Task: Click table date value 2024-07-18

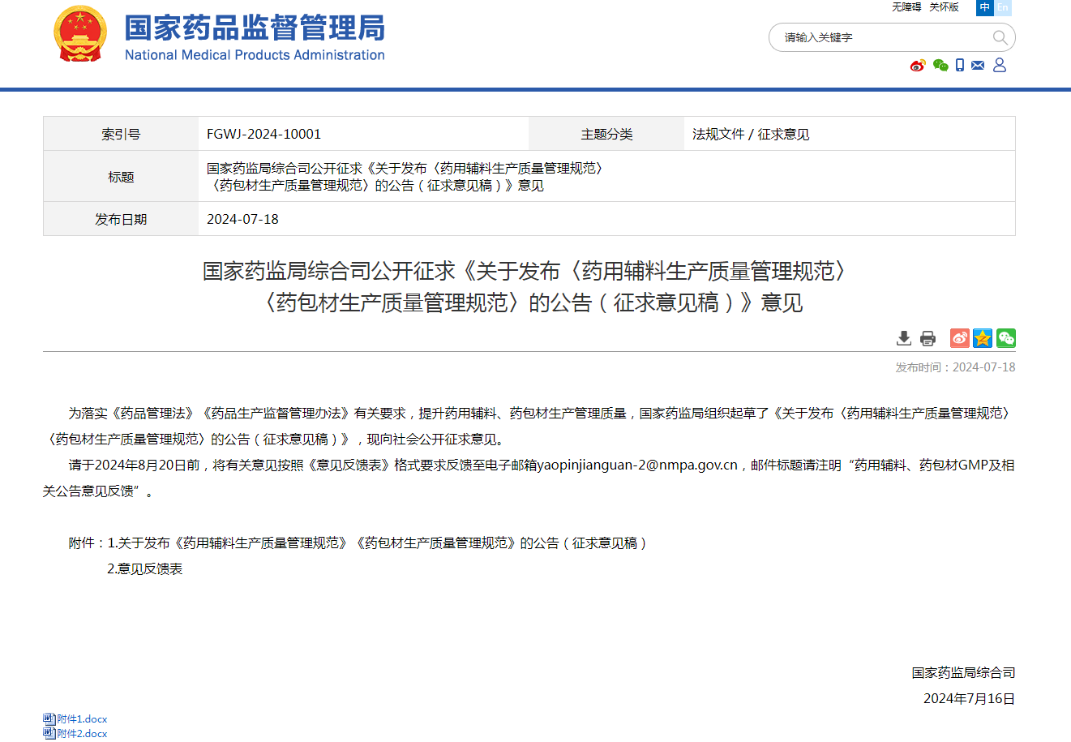Action: pyautogui.click(x=242, y=219)
